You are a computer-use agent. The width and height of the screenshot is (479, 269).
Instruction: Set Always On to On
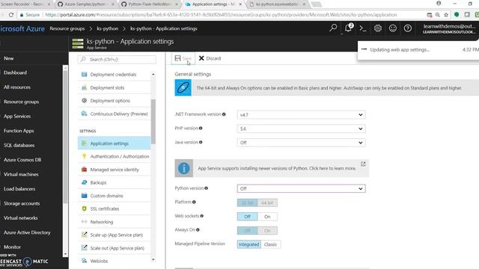(x=267, y=231)
